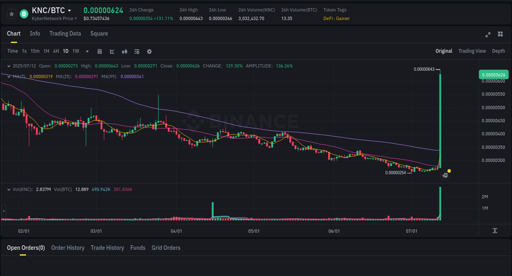Viewport: 512px width, 276px height.
Task: Click the large green volume bar
Action: click(x=440, y=204)
